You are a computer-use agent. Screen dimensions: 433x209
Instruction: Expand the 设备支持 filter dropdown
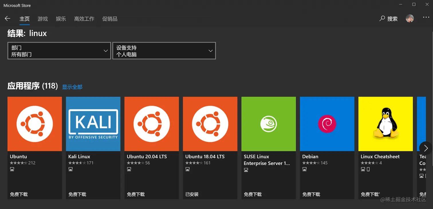pos(164,51)
